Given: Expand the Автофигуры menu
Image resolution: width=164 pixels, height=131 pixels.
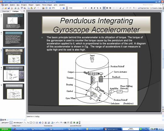Looking at the screenshot, I should click(18, 122).
